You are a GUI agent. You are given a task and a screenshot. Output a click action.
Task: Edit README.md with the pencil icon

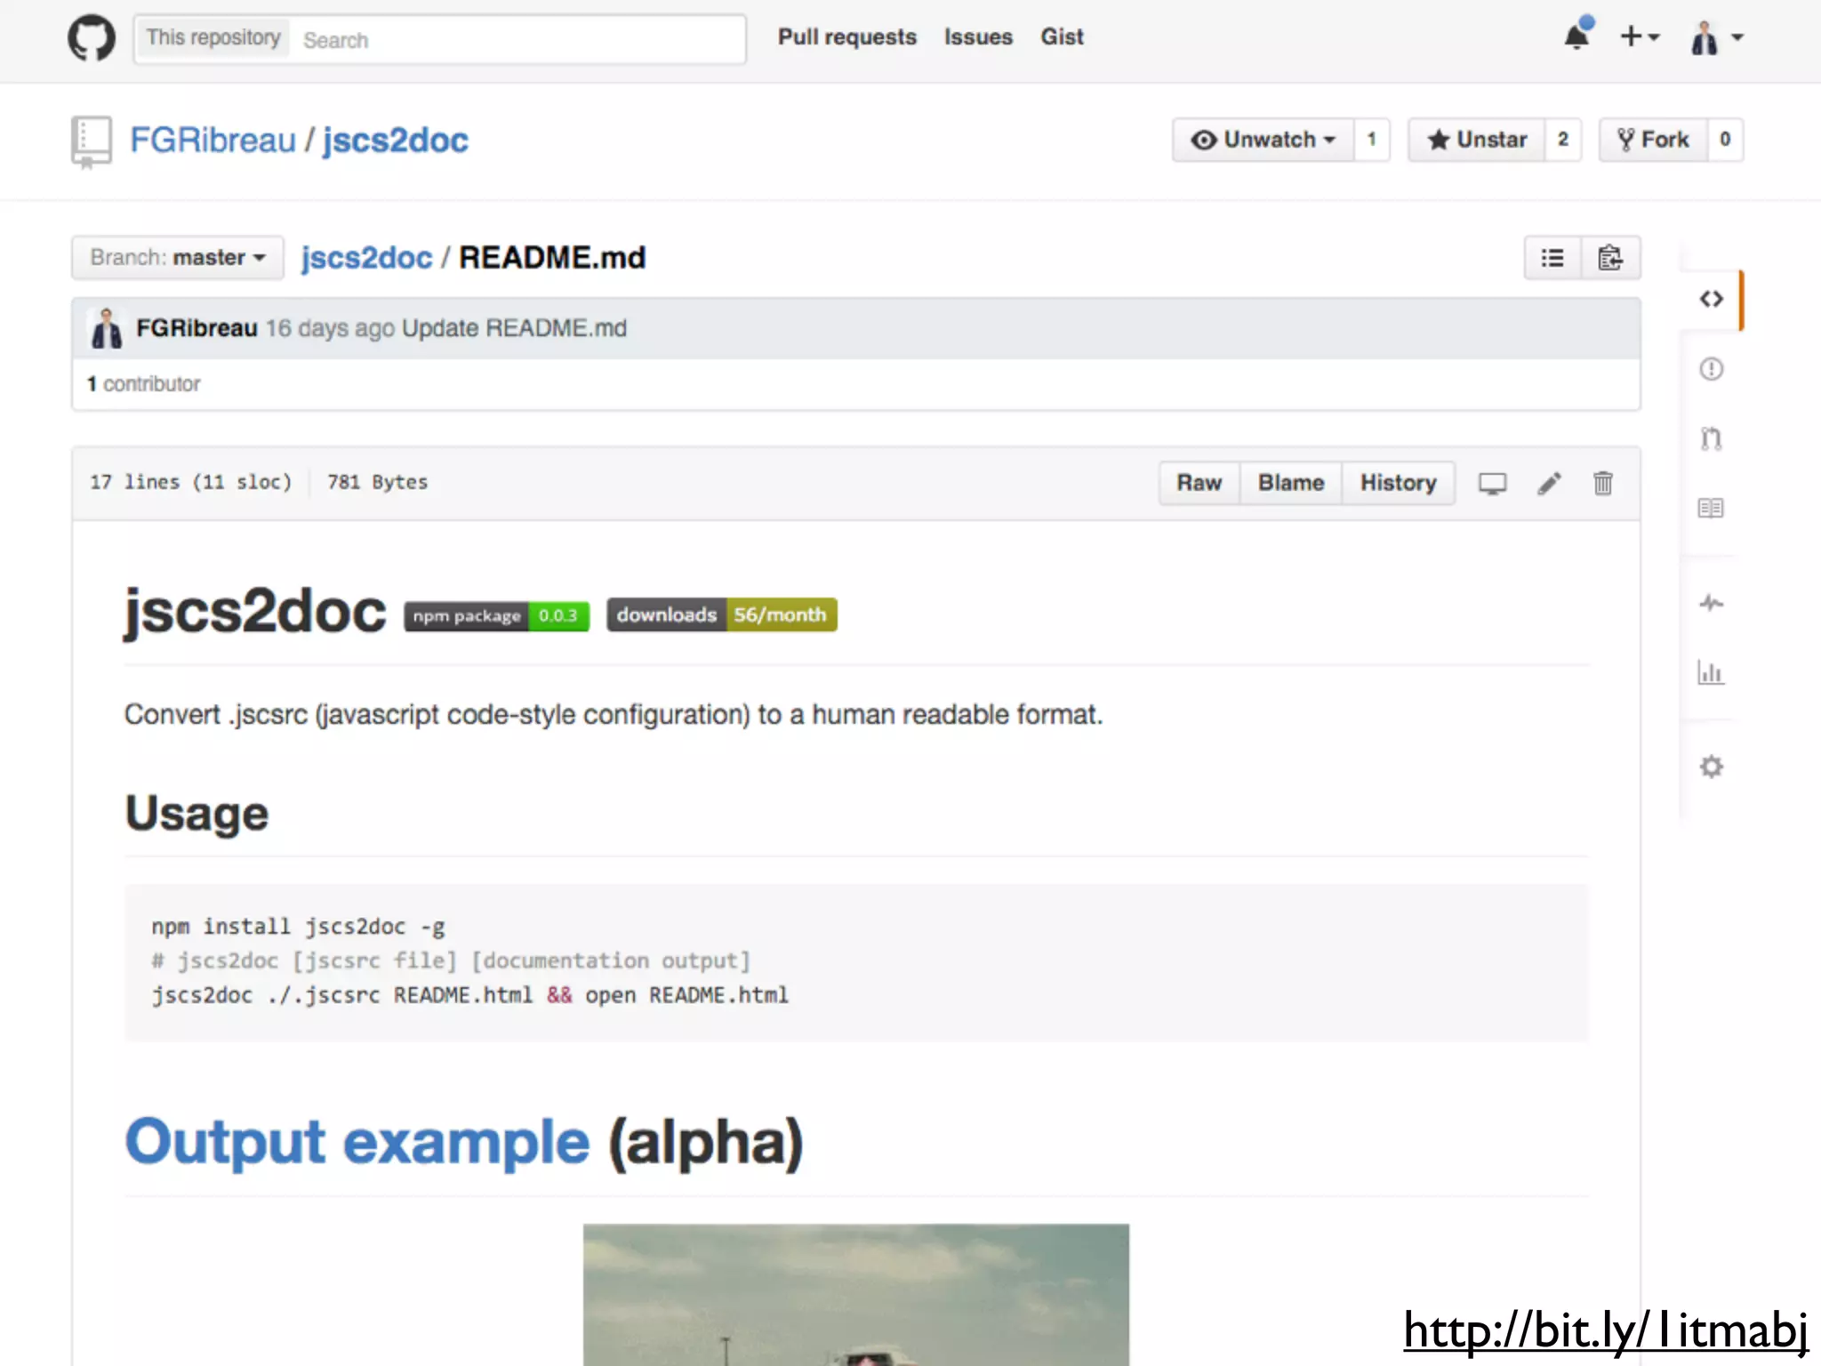click(x=1549, y=483)
